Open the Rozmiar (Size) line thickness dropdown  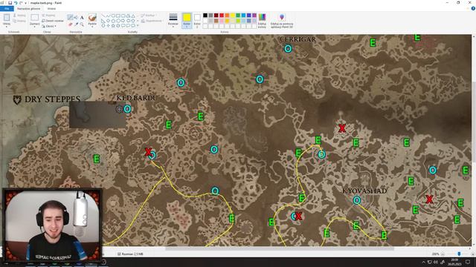[x=173, y=21]
